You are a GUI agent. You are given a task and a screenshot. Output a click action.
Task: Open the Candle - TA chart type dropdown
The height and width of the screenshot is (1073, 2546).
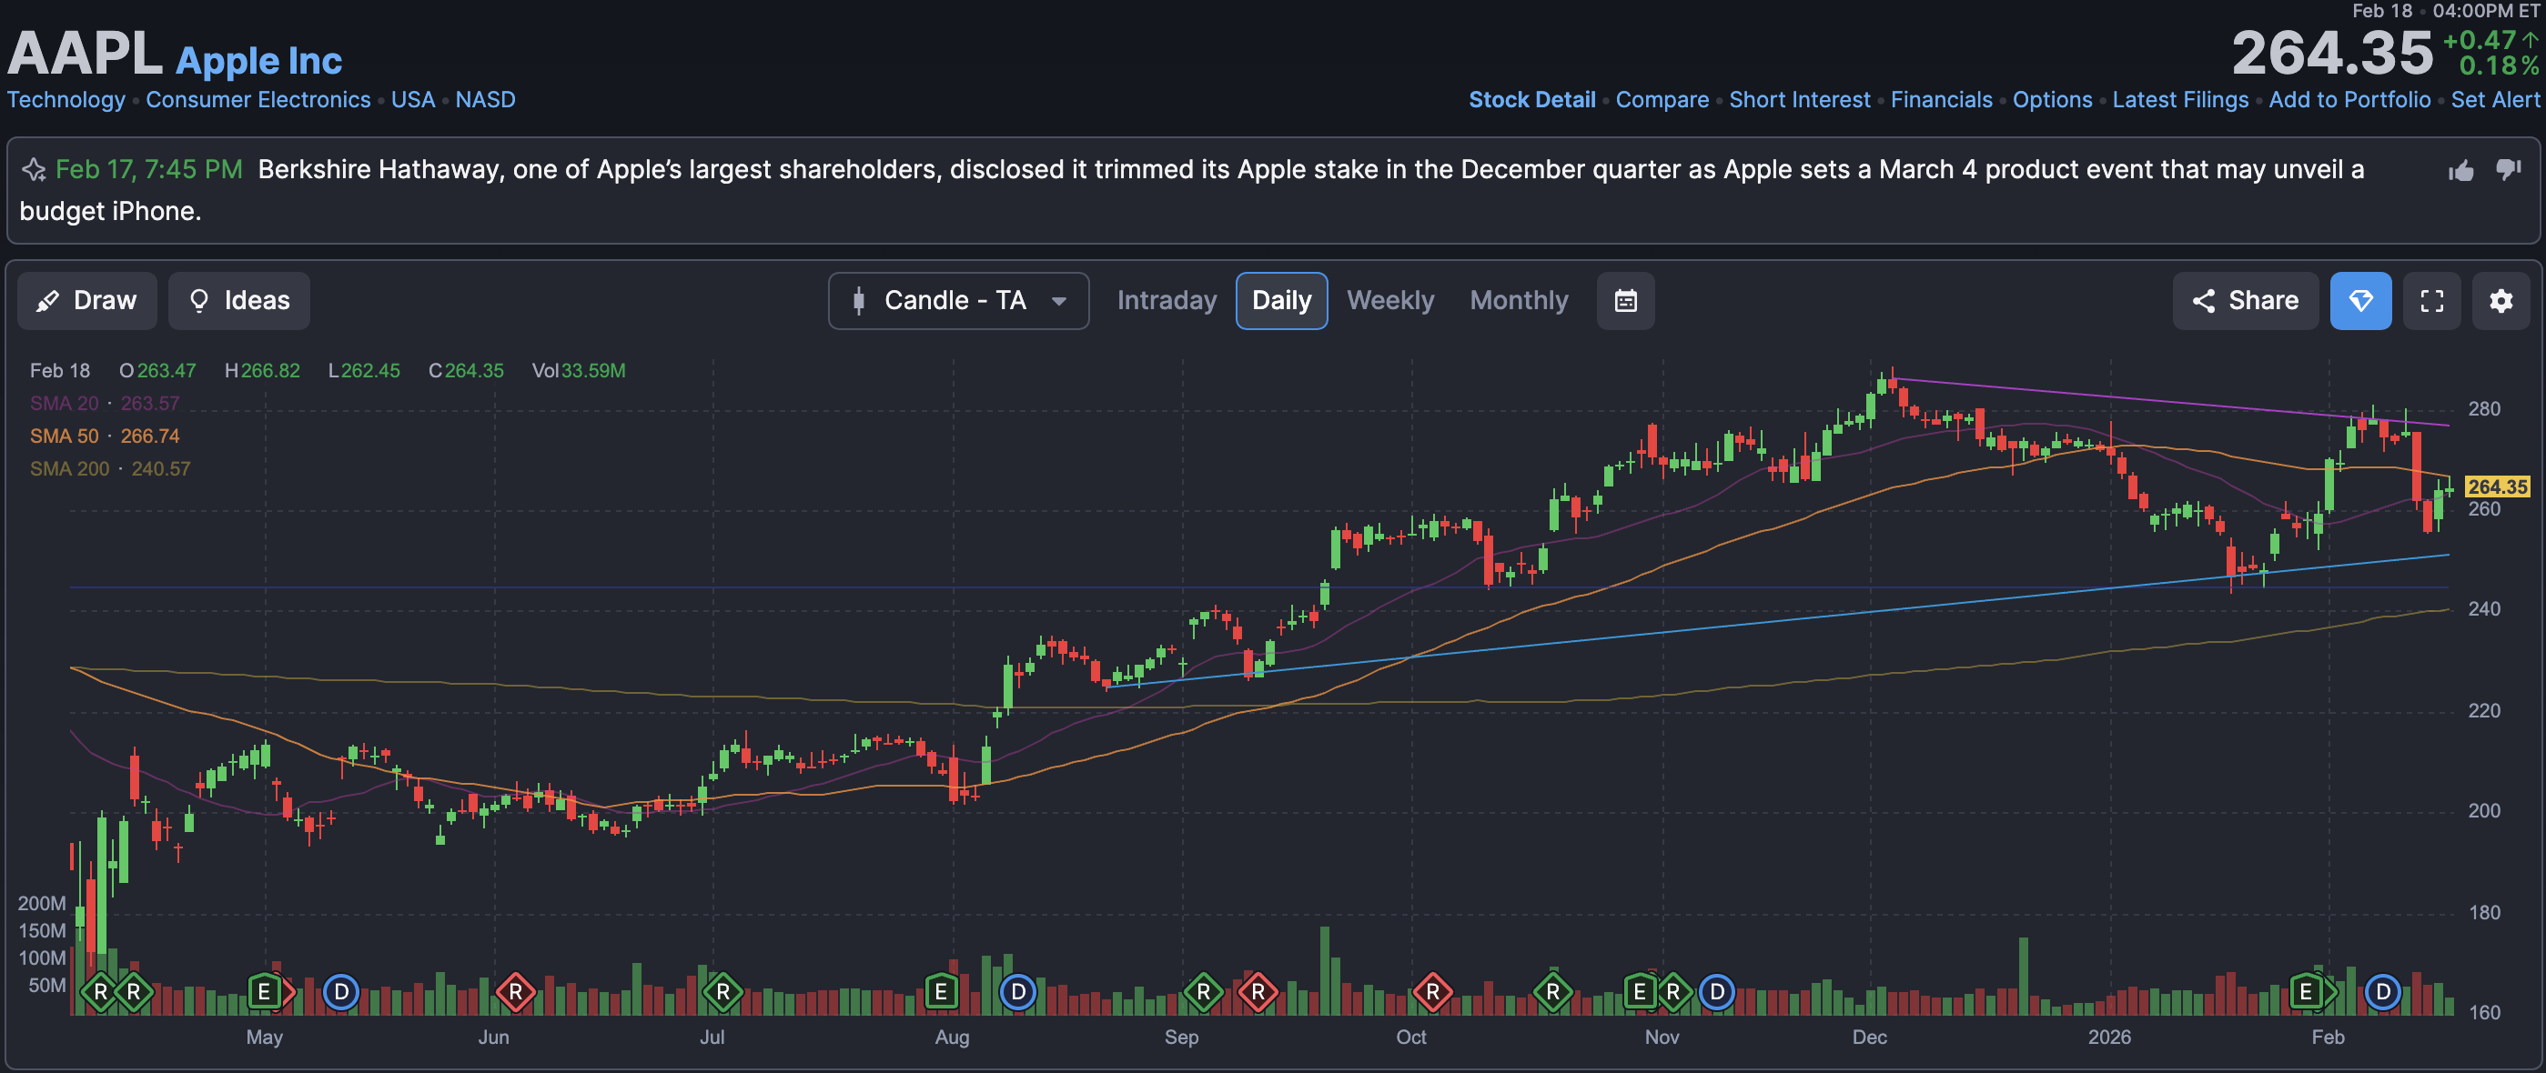pos(958,300)
